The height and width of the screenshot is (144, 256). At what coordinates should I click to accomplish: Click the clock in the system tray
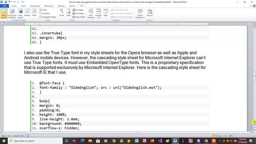coord(242,141)
